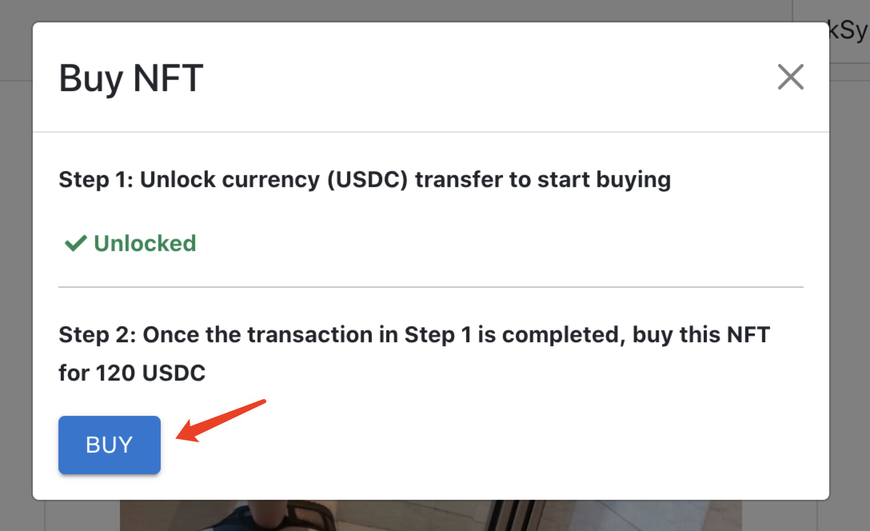Click the "Step 1:" label
This screenshot has height=531, width=870.
pos(96,179)
